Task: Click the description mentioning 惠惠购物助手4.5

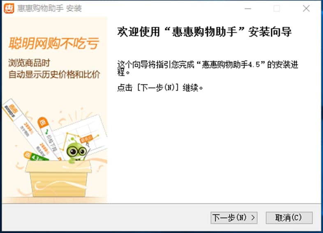Action: click(x=208, y=68)
